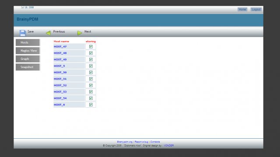Viewport: 280px width, 157px height.
Task: Open the Hosts sidebar menu
Action: point(28,43)
